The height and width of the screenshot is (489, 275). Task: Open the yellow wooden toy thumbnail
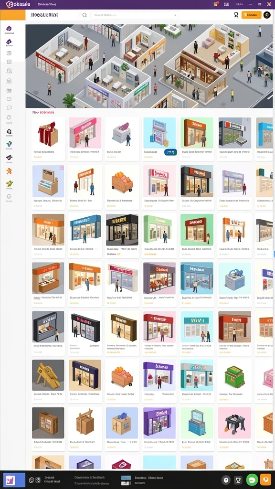tap(48, 375)
